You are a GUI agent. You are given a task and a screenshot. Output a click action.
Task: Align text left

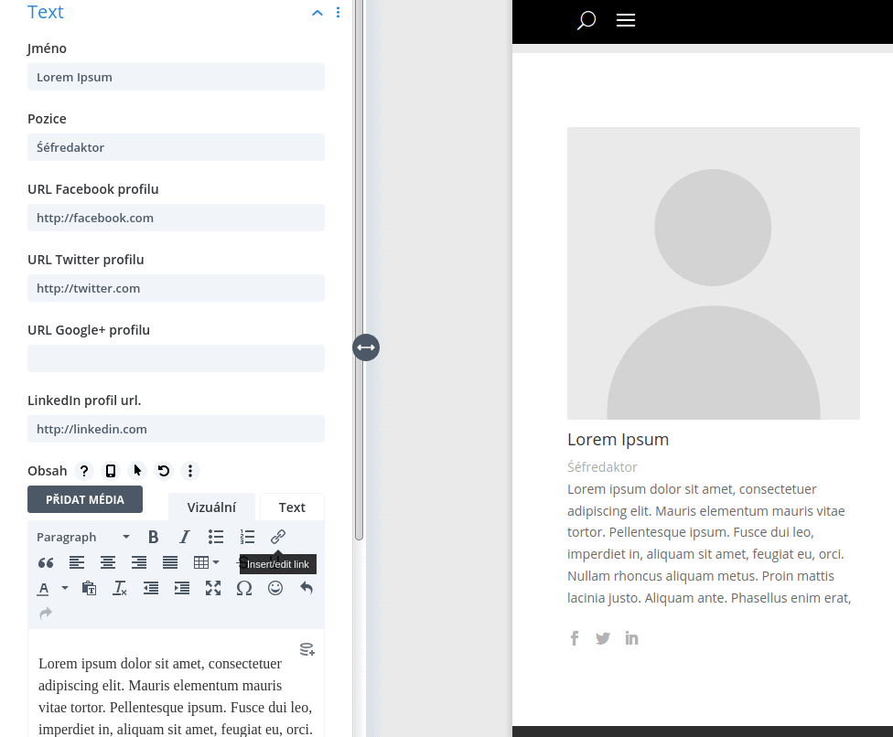point(77,563)
